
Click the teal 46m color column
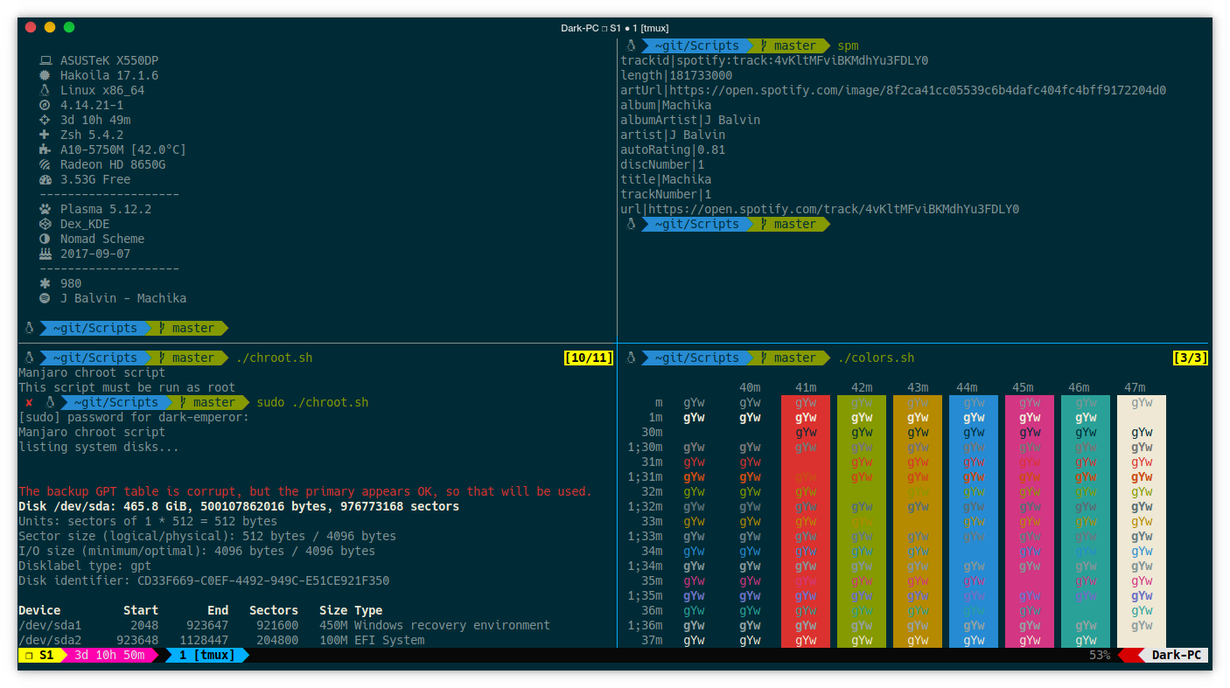(1086, 522)
